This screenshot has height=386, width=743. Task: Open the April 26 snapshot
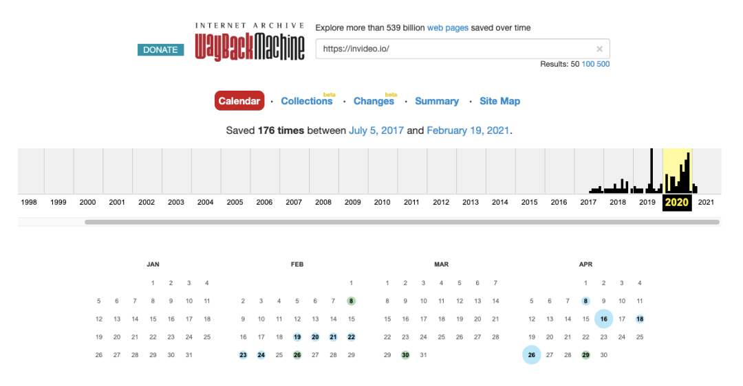pos(532,355)
